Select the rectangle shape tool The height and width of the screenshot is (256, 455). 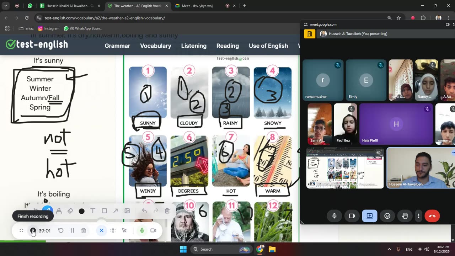(104, 211)
